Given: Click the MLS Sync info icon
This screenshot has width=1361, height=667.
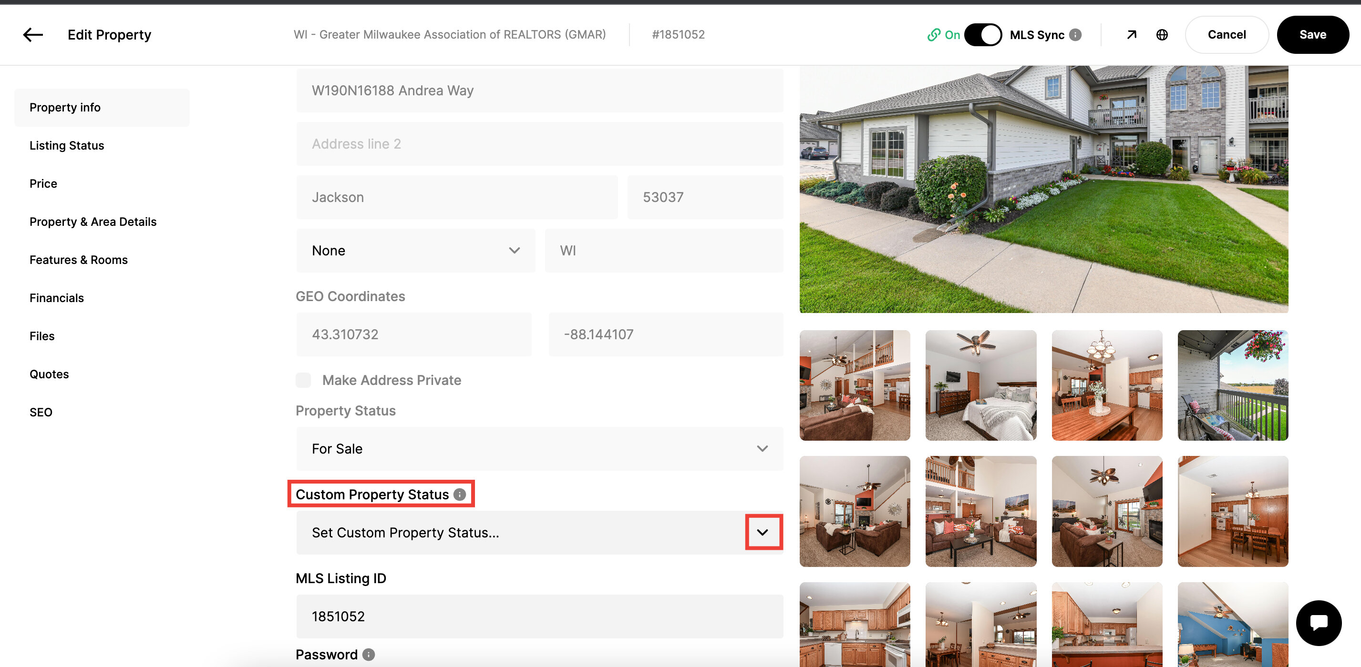Looking at the screenshot, I should 1075,35.
